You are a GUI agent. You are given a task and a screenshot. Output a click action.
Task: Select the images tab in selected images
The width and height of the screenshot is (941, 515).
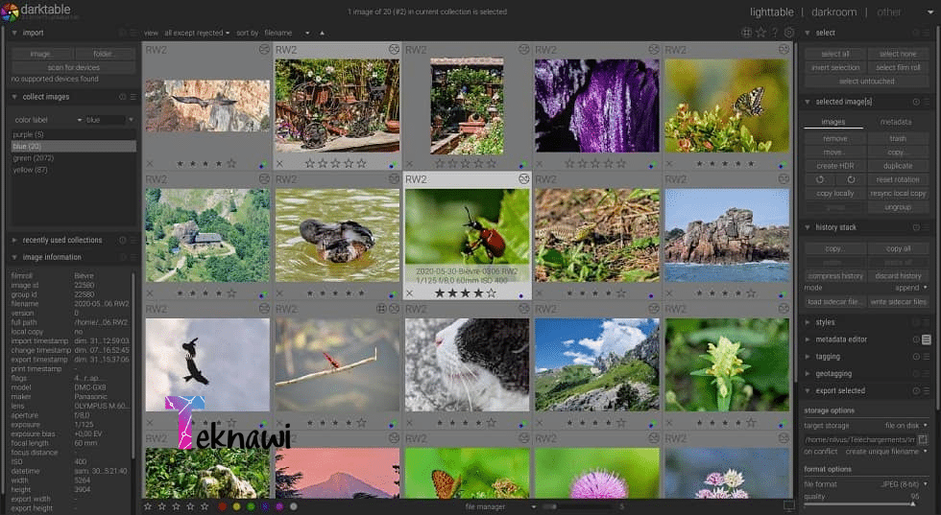833,122
